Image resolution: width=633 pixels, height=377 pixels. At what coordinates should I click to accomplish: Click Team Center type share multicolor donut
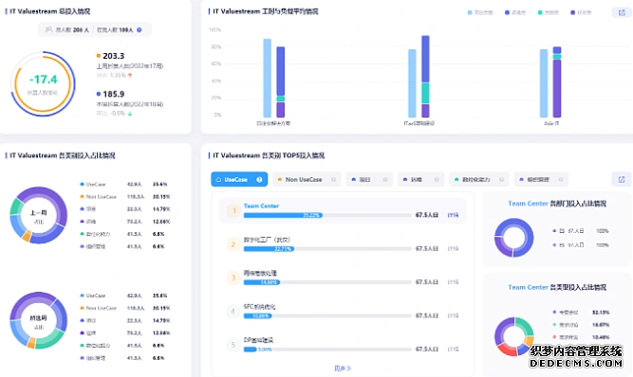[x=514, y=336]
